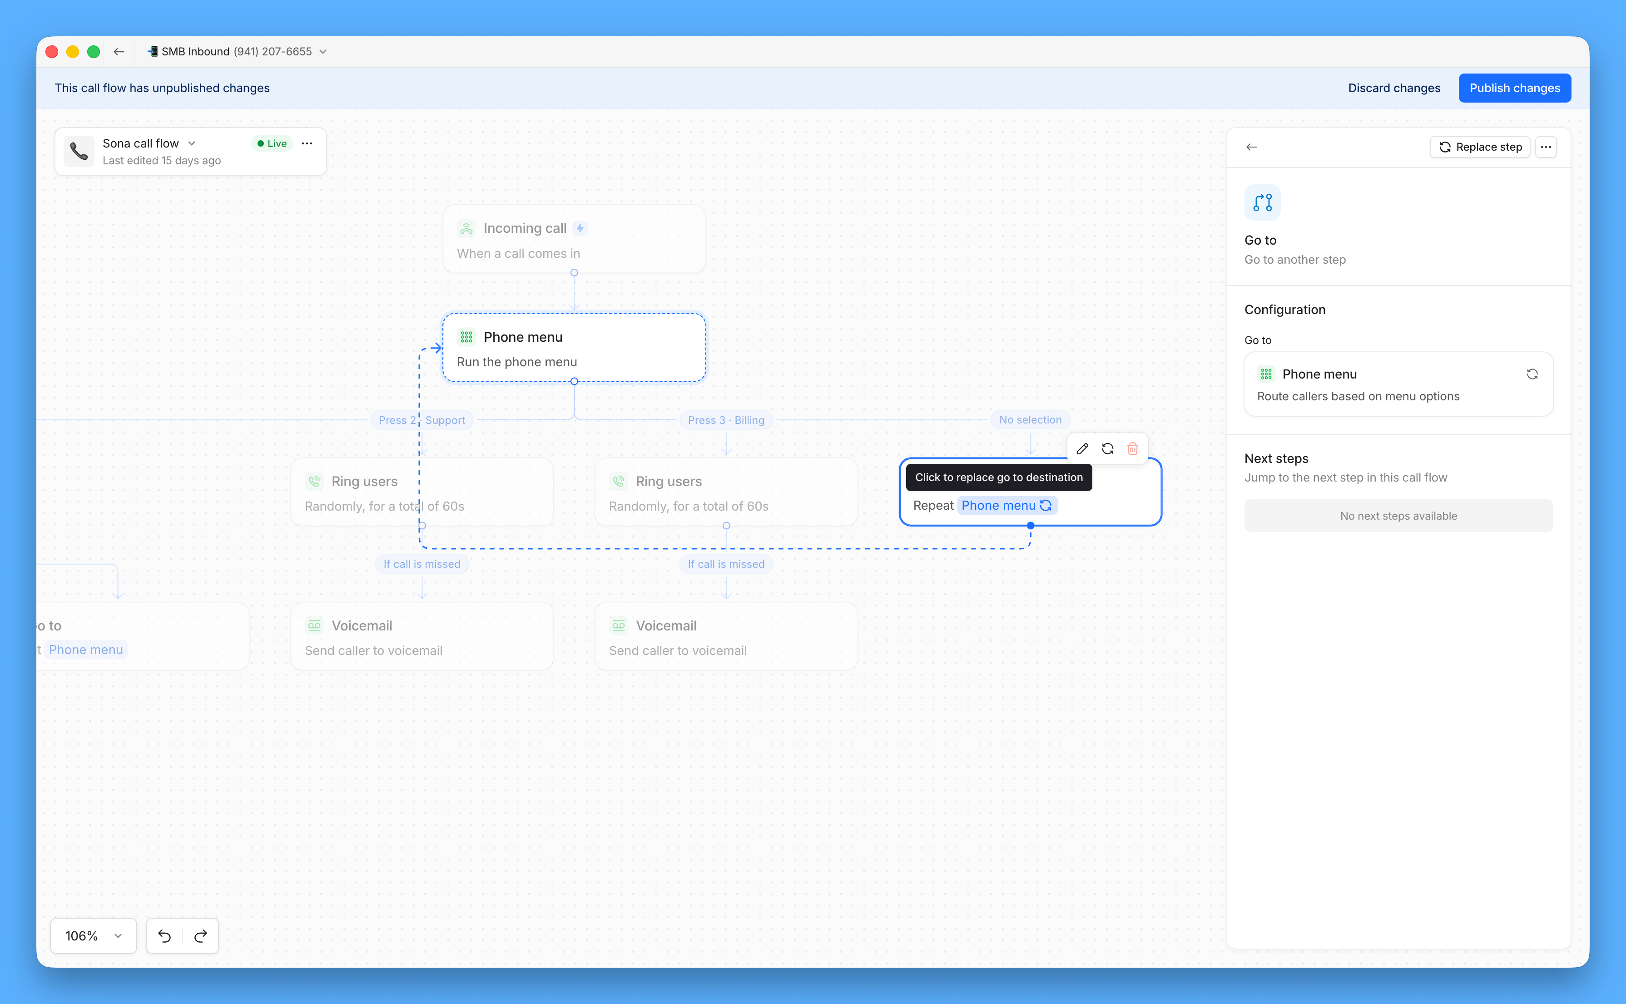Click the connector dot below the Billing Ring users step

726,526
